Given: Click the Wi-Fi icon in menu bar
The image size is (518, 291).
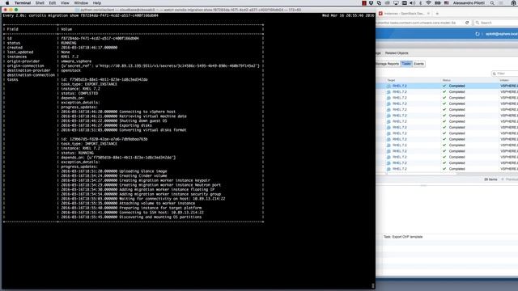Looking at the screenshot, I should click(428, 3).
